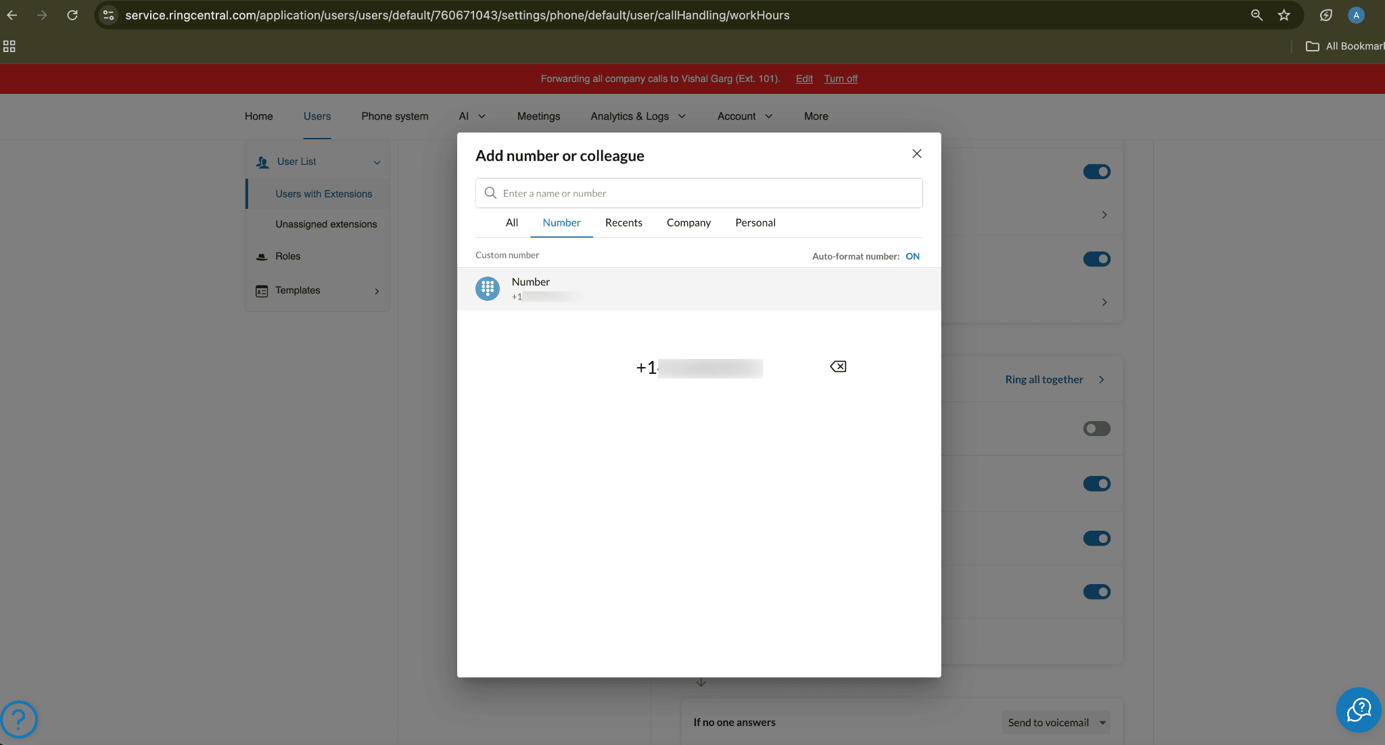Image resolution: width=1385 pixels, height=745 pixels.
Task: Click the backspace delete icon
Action: click(x=838, y=366)
